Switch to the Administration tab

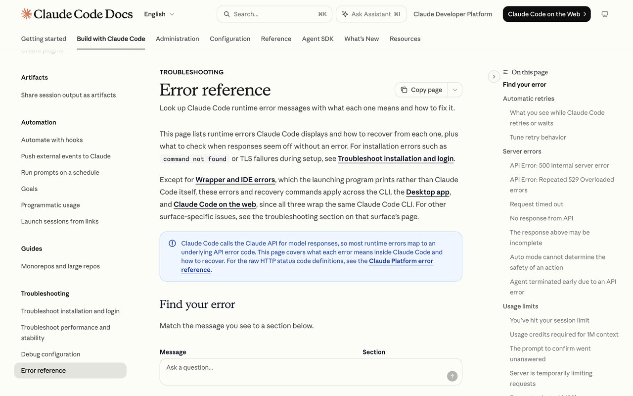point(178,39)
